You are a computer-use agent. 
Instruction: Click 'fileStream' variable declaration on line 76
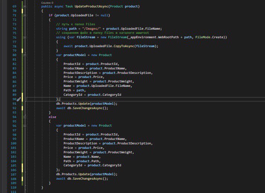(x=86, y=37)
